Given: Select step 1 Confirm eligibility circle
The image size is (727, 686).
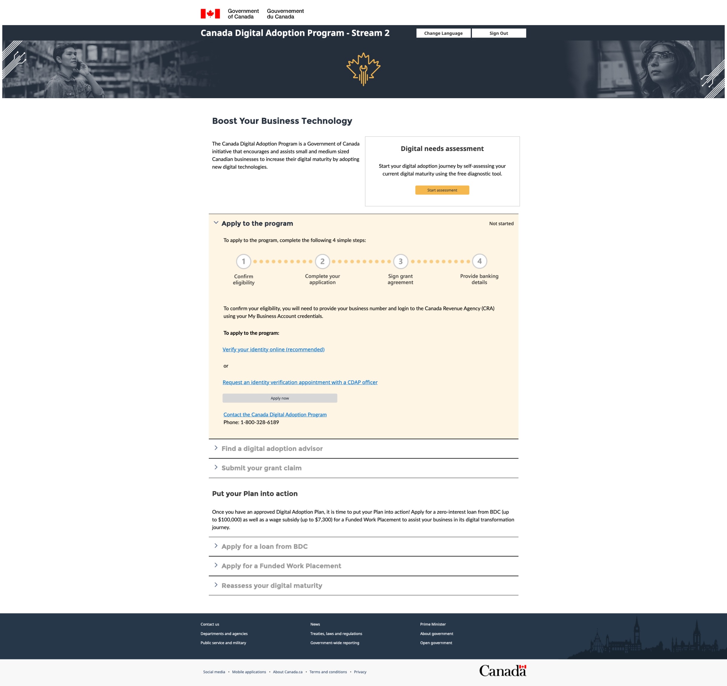Looking at the screenshot, I should pos(243,261).
